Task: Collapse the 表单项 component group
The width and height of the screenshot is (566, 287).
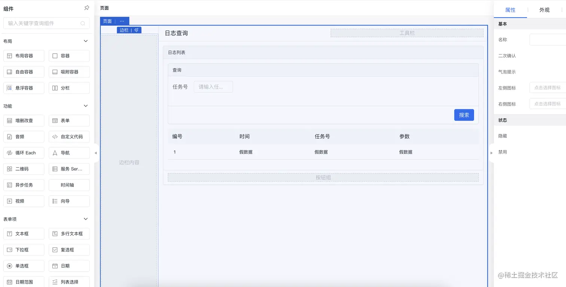Action: pos(86,219)
